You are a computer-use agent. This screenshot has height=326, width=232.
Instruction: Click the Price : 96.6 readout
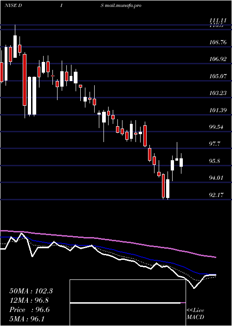point(29,310)
